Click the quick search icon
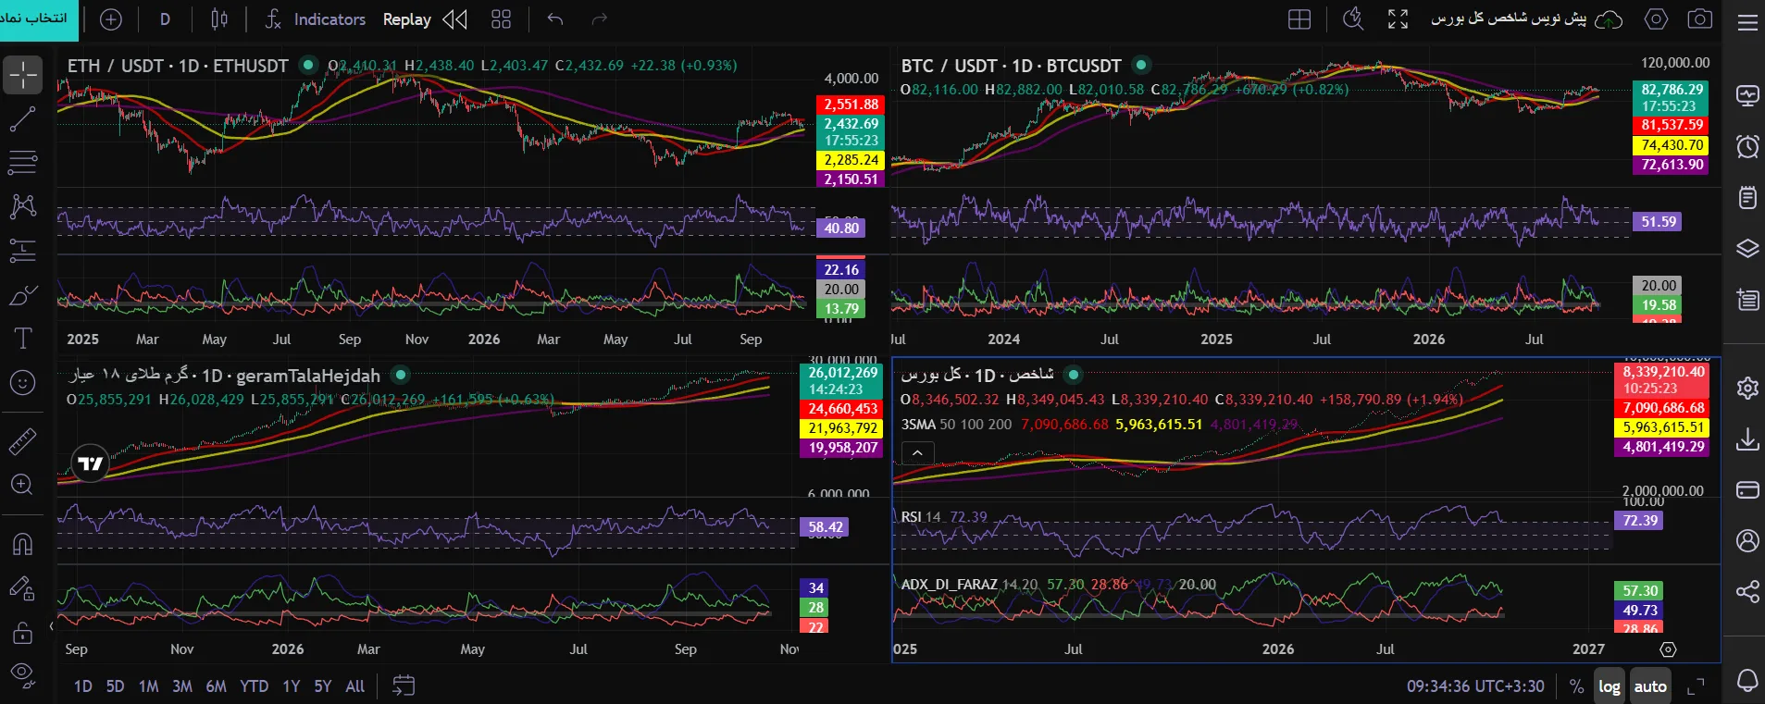 (x=1353, y=19)
